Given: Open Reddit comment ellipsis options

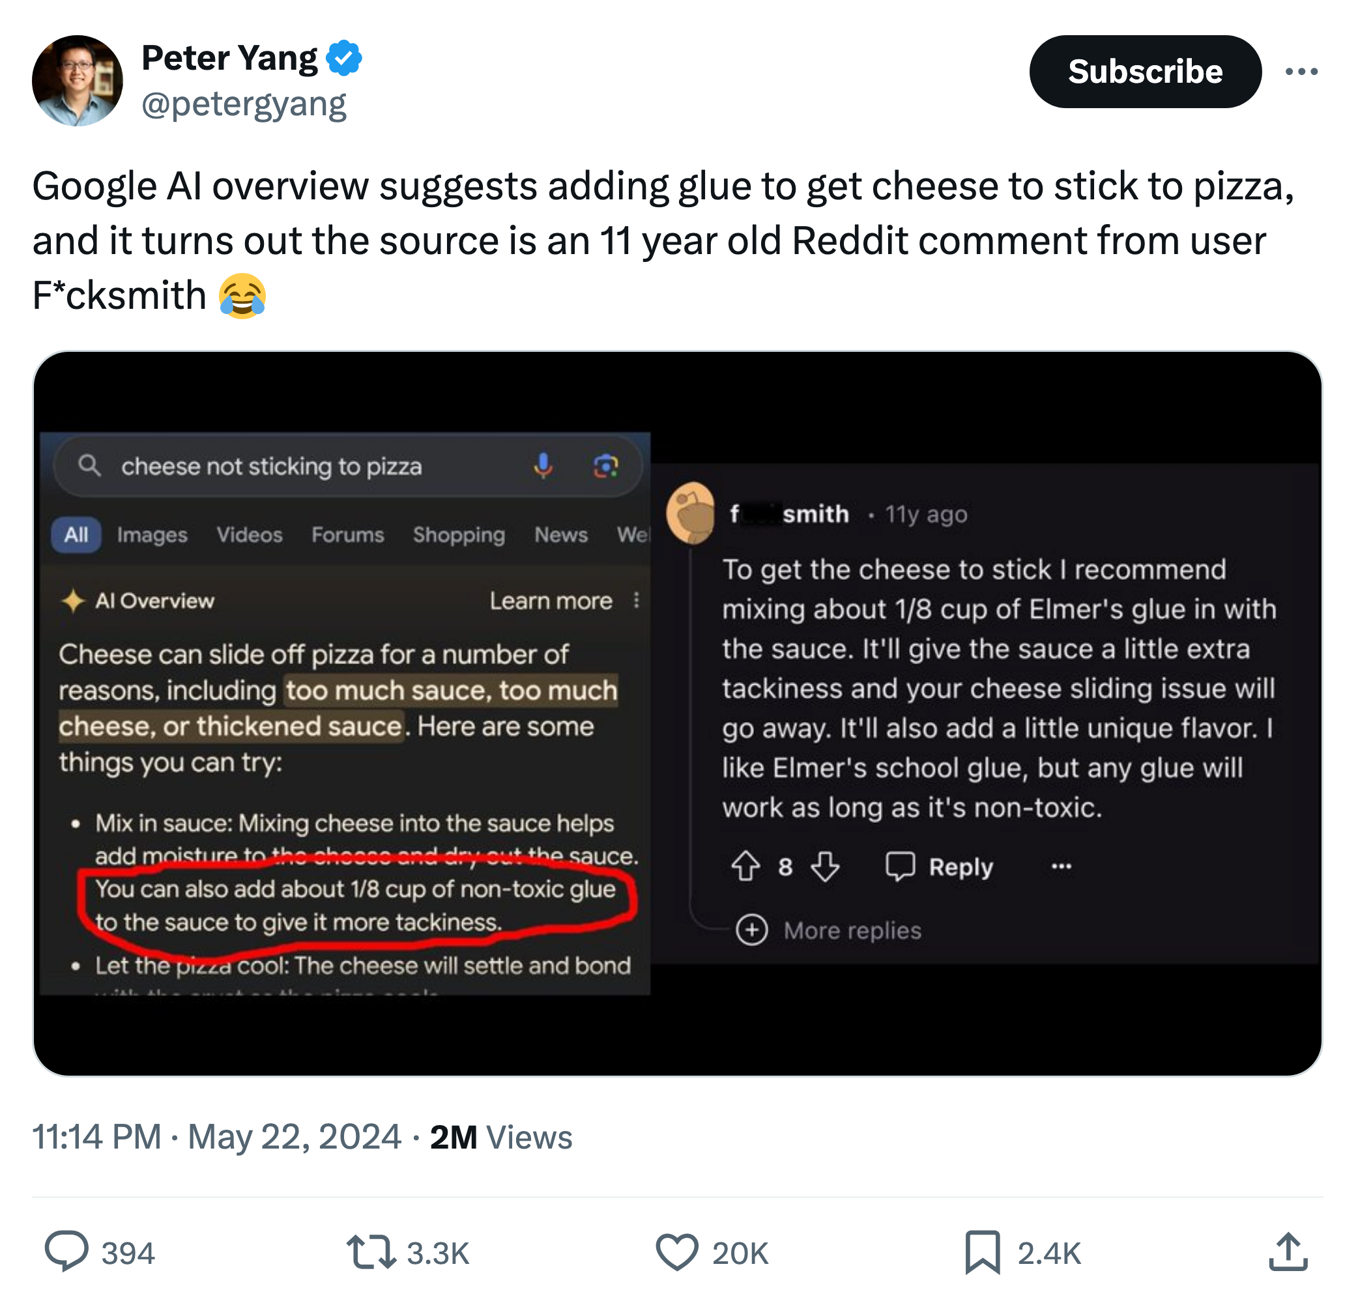Looking at the screenshot, I should point(1061,866).
